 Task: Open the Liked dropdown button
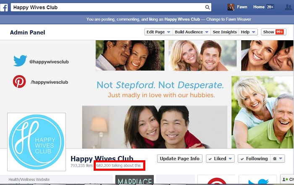pyautogui.click(x=220, y=159)
